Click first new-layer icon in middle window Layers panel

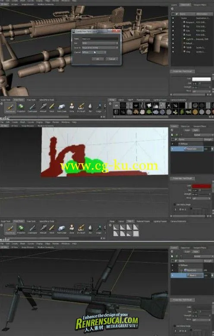(x=172, y=135)
